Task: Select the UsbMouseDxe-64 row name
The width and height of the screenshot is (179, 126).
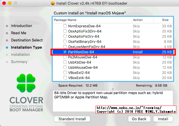Action: tap(83, 67)
